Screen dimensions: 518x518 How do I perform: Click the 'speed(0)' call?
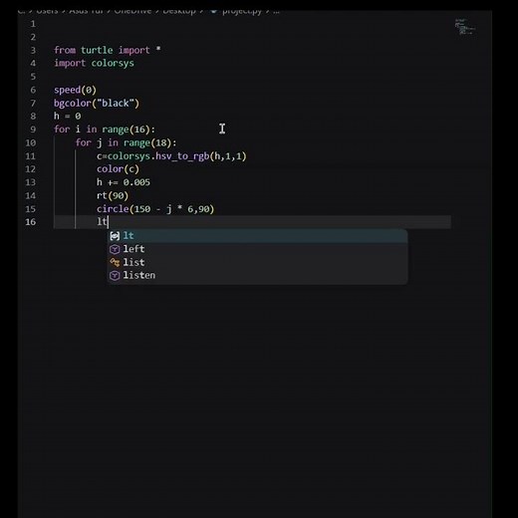(75, 90)
